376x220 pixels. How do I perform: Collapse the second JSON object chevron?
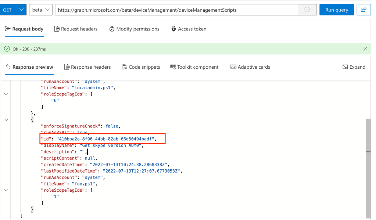point(6,119)
